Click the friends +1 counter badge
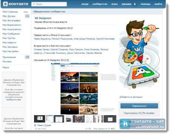172x136 pixels. [27, 16]
